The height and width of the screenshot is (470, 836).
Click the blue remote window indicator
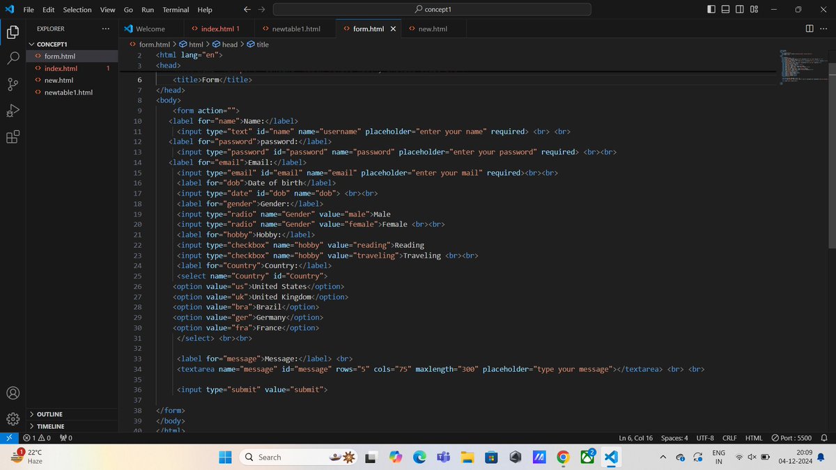8,438
